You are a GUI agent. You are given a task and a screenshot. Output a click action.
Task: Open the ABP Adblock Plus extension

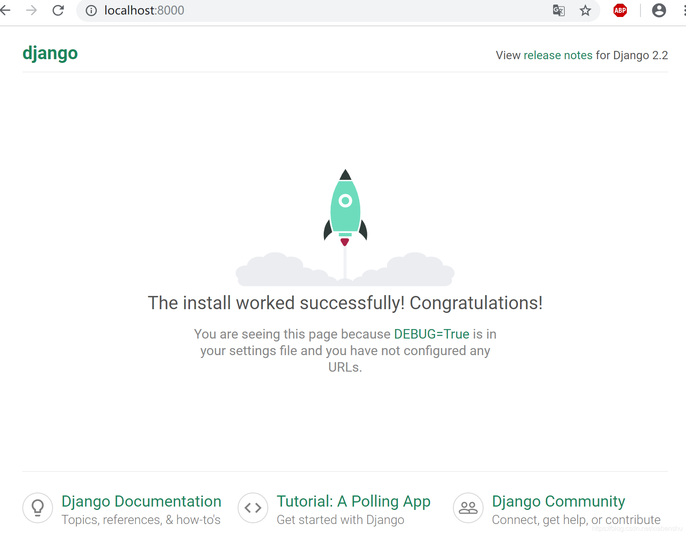tap(620, 10)
